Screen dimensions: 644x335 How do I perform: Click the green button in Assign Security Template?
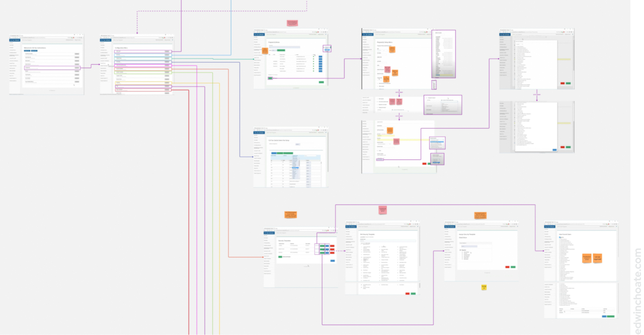pyautogui.click(x=513, y=267)
